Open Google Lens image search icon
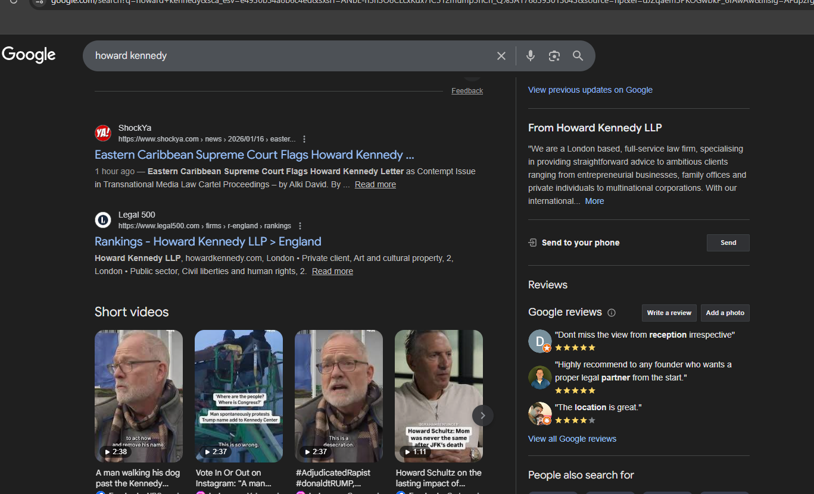 (554, 56)
